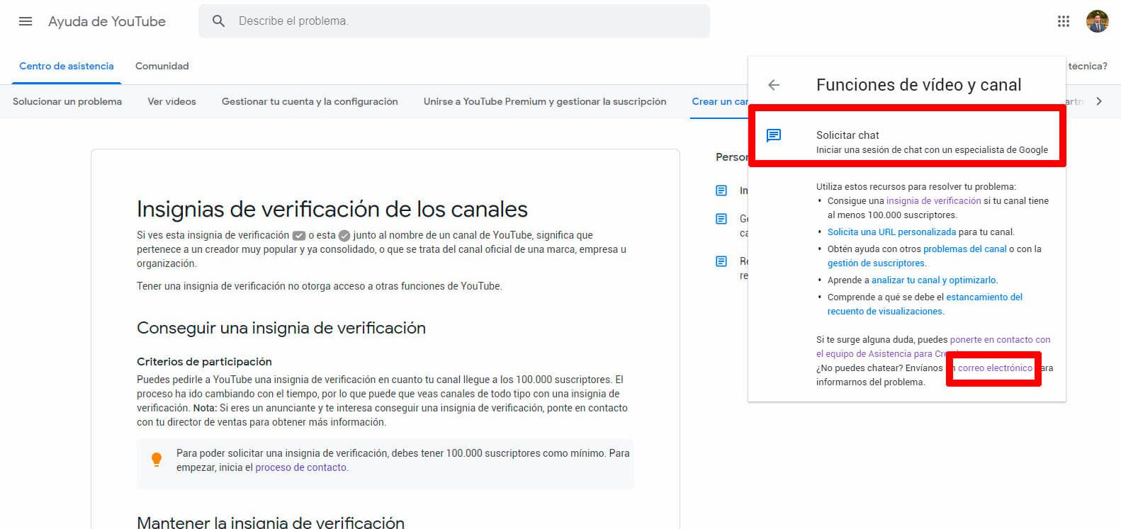
Task: Click 'Criterios de participación' subheading
Action: pyautogui.click(x=204, y=361)
